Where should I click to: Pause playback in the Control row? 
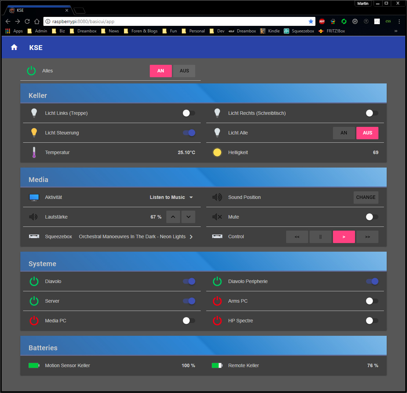tap(320, 237)
